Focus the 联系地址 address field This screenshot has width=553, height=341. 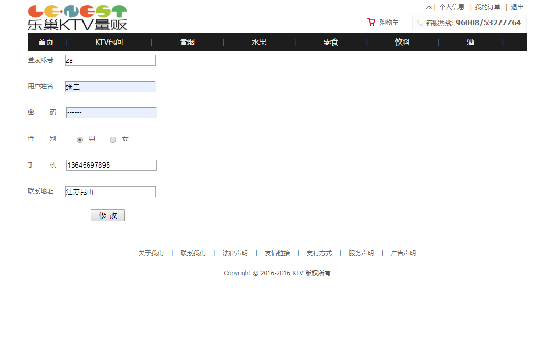[110, 192]
